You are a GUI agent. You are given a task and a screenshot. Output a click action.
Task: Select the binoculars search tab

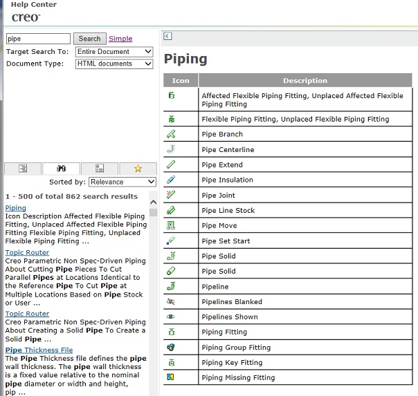[x=61, y=168]
